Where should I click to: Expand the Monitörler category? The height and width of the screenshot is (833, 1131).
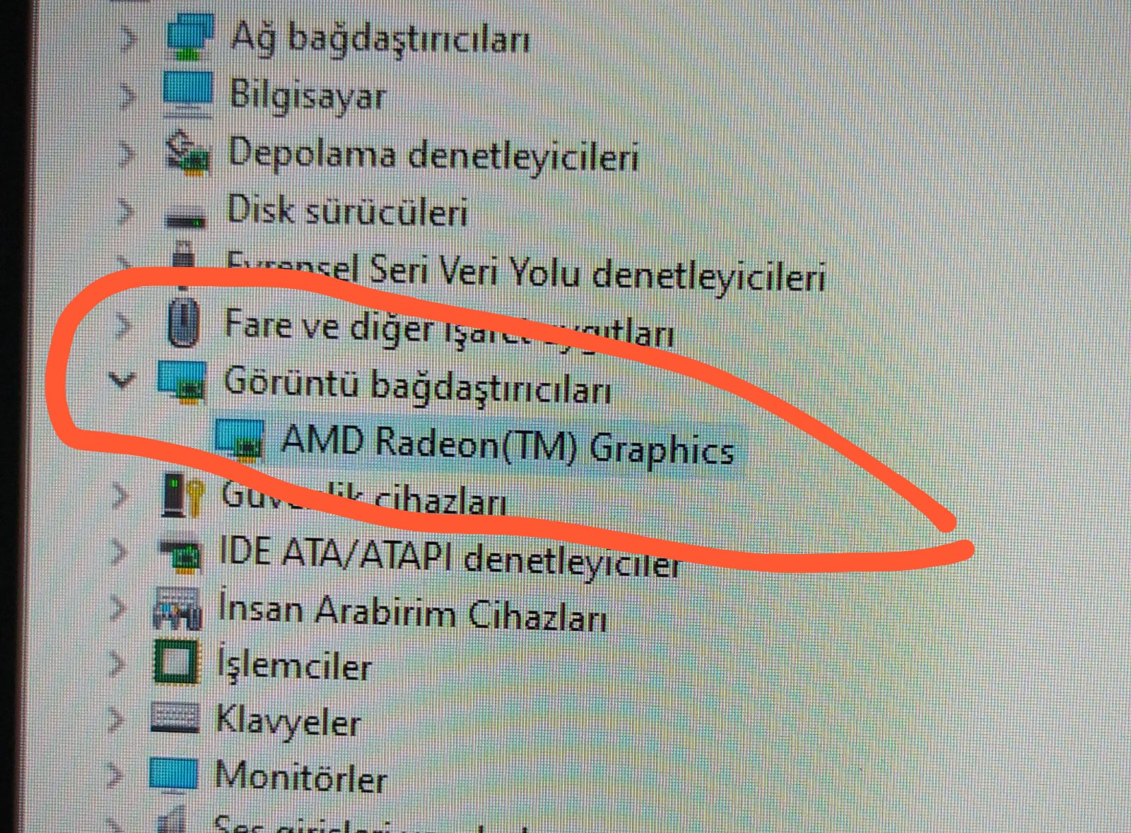tap(115, 775)
